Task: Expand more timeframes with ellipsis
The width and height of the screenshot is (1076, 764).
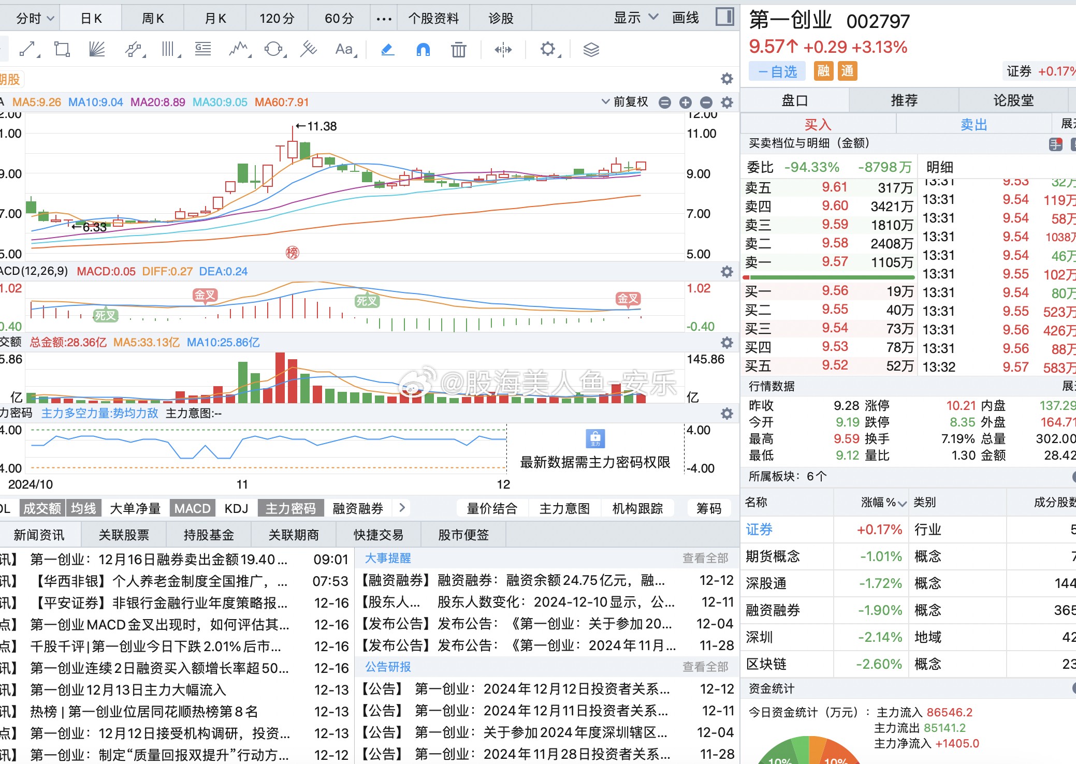Action: click(384, 19)
